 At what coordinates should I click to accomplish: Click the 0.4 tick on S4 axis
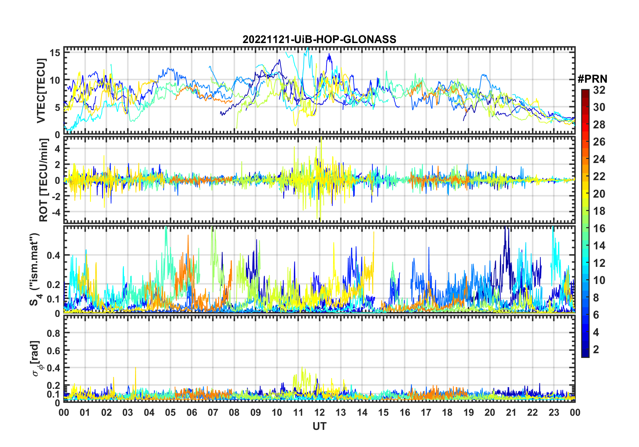54,255
